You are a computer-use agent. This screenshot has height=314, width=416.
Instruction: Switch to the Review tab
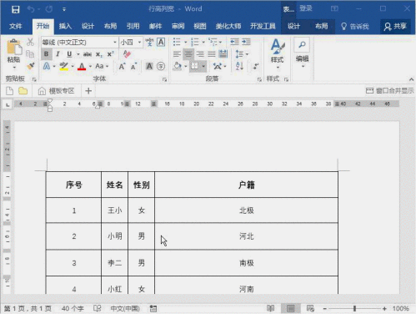pyautogui.click(x=178, y=26)
